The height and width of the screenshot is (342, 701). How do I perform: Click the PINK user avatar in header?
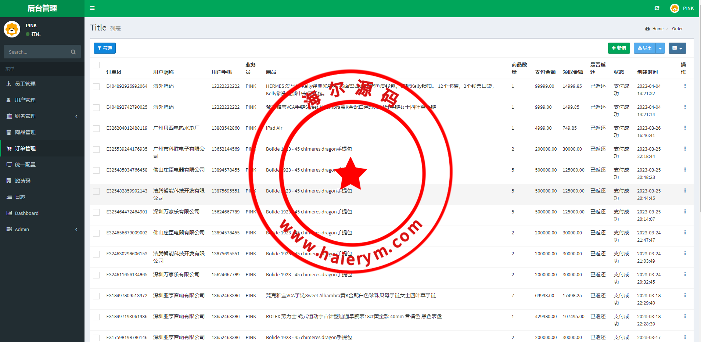(x=675, y=8)
